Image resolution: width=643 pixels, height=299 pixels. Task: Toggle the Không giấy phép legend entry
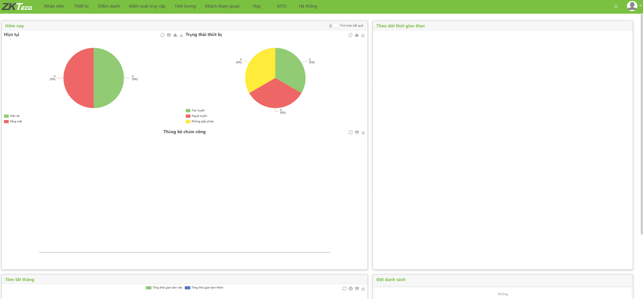pyautogui.click(x=200, y=122)
